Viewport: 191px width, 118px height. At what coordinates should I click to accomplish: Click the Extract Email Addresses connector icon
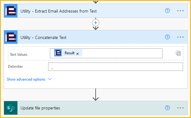tap(11, 11)
